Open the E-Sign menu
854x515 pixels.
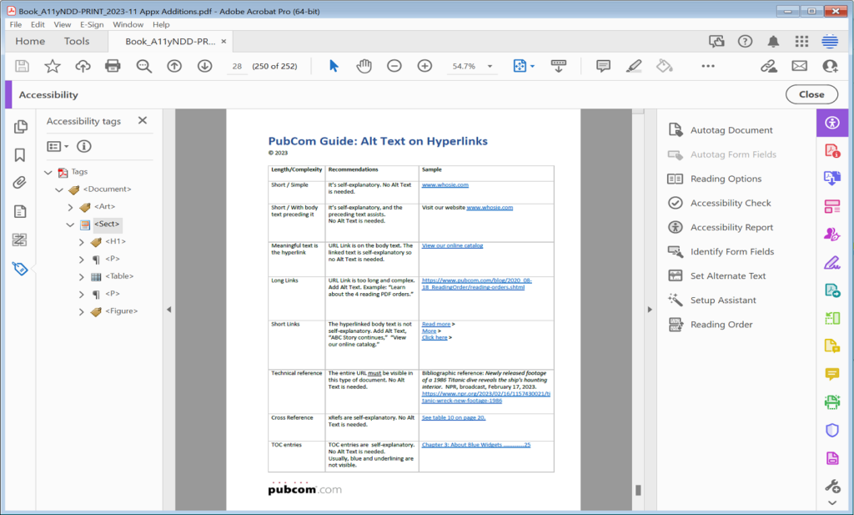[92, 24]
